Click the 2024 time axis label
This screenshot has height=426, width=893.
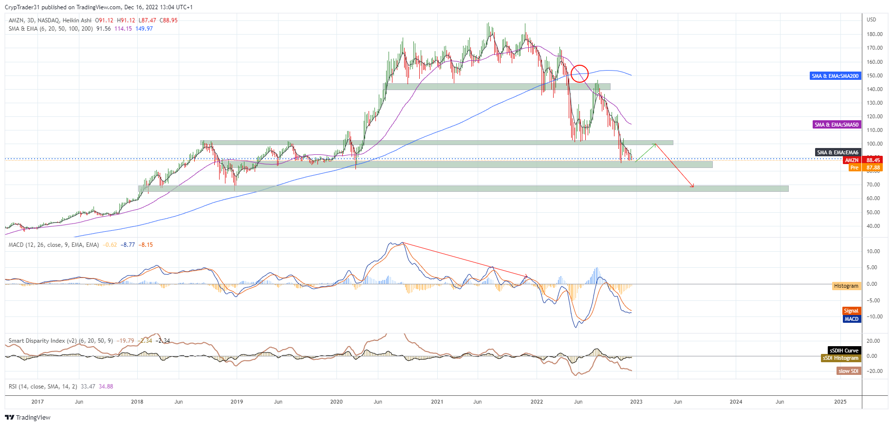[736, 402]
